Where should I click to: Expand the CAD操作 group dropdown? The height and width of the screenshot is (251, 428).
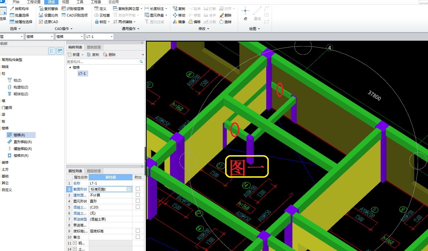coord(64,29)
